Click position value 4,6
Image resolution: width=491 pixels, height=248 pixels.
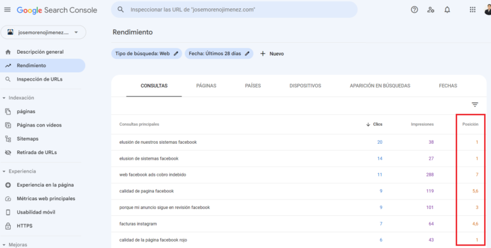pos(476,224)
